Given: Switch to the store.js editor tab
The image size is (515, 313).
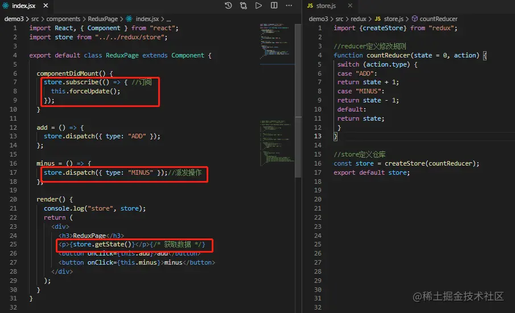Looking at the screenshot, I should coord(326,6).
